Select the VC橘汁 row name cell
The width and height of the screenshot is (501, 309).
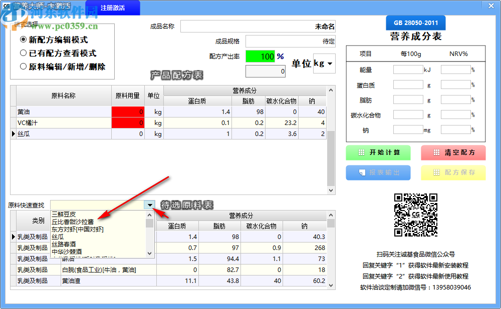64,123
